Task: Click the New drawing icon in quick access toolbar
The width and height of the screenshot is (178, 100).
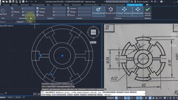Action: [x=4, y=2]
